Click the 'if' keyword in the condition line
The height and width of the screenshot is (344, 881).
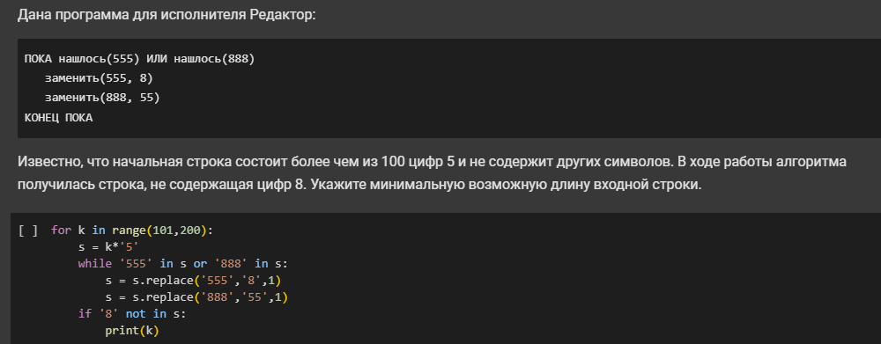coord(85,314)
